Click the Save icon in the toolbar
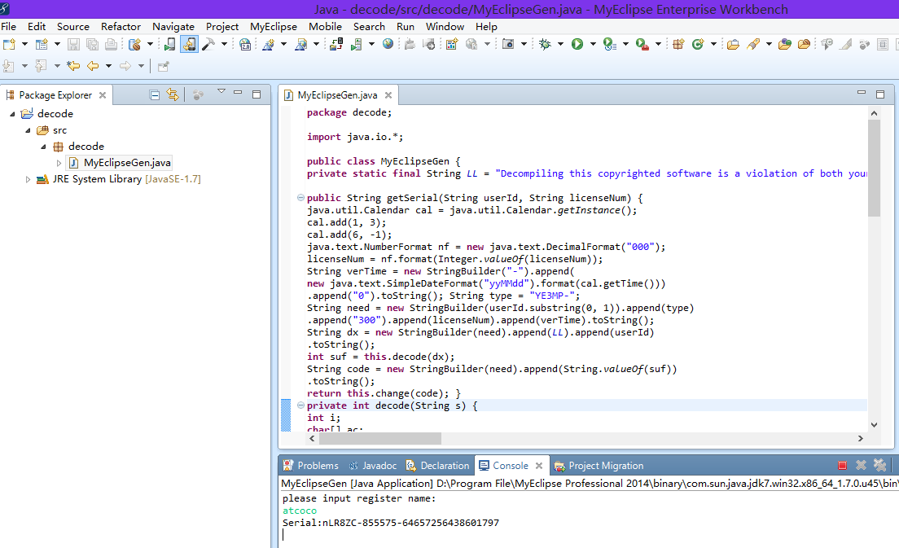 [x=73, y=44]
